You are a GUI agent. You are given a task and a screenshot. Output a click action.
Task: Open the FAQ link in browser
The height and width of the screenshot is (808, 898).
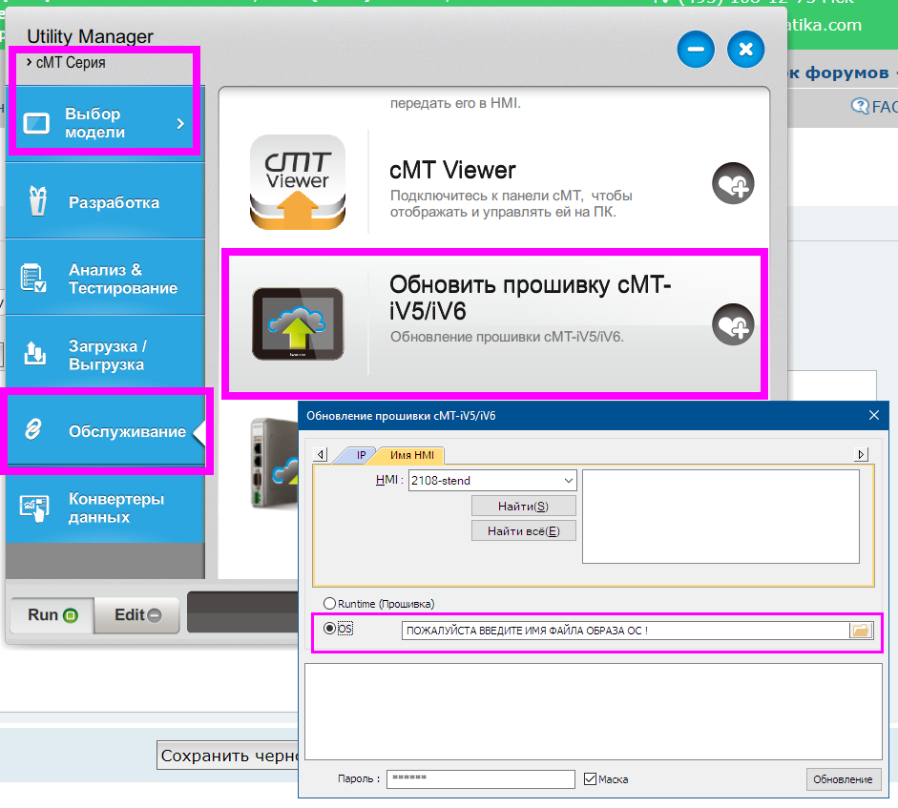tap(876, 107)
